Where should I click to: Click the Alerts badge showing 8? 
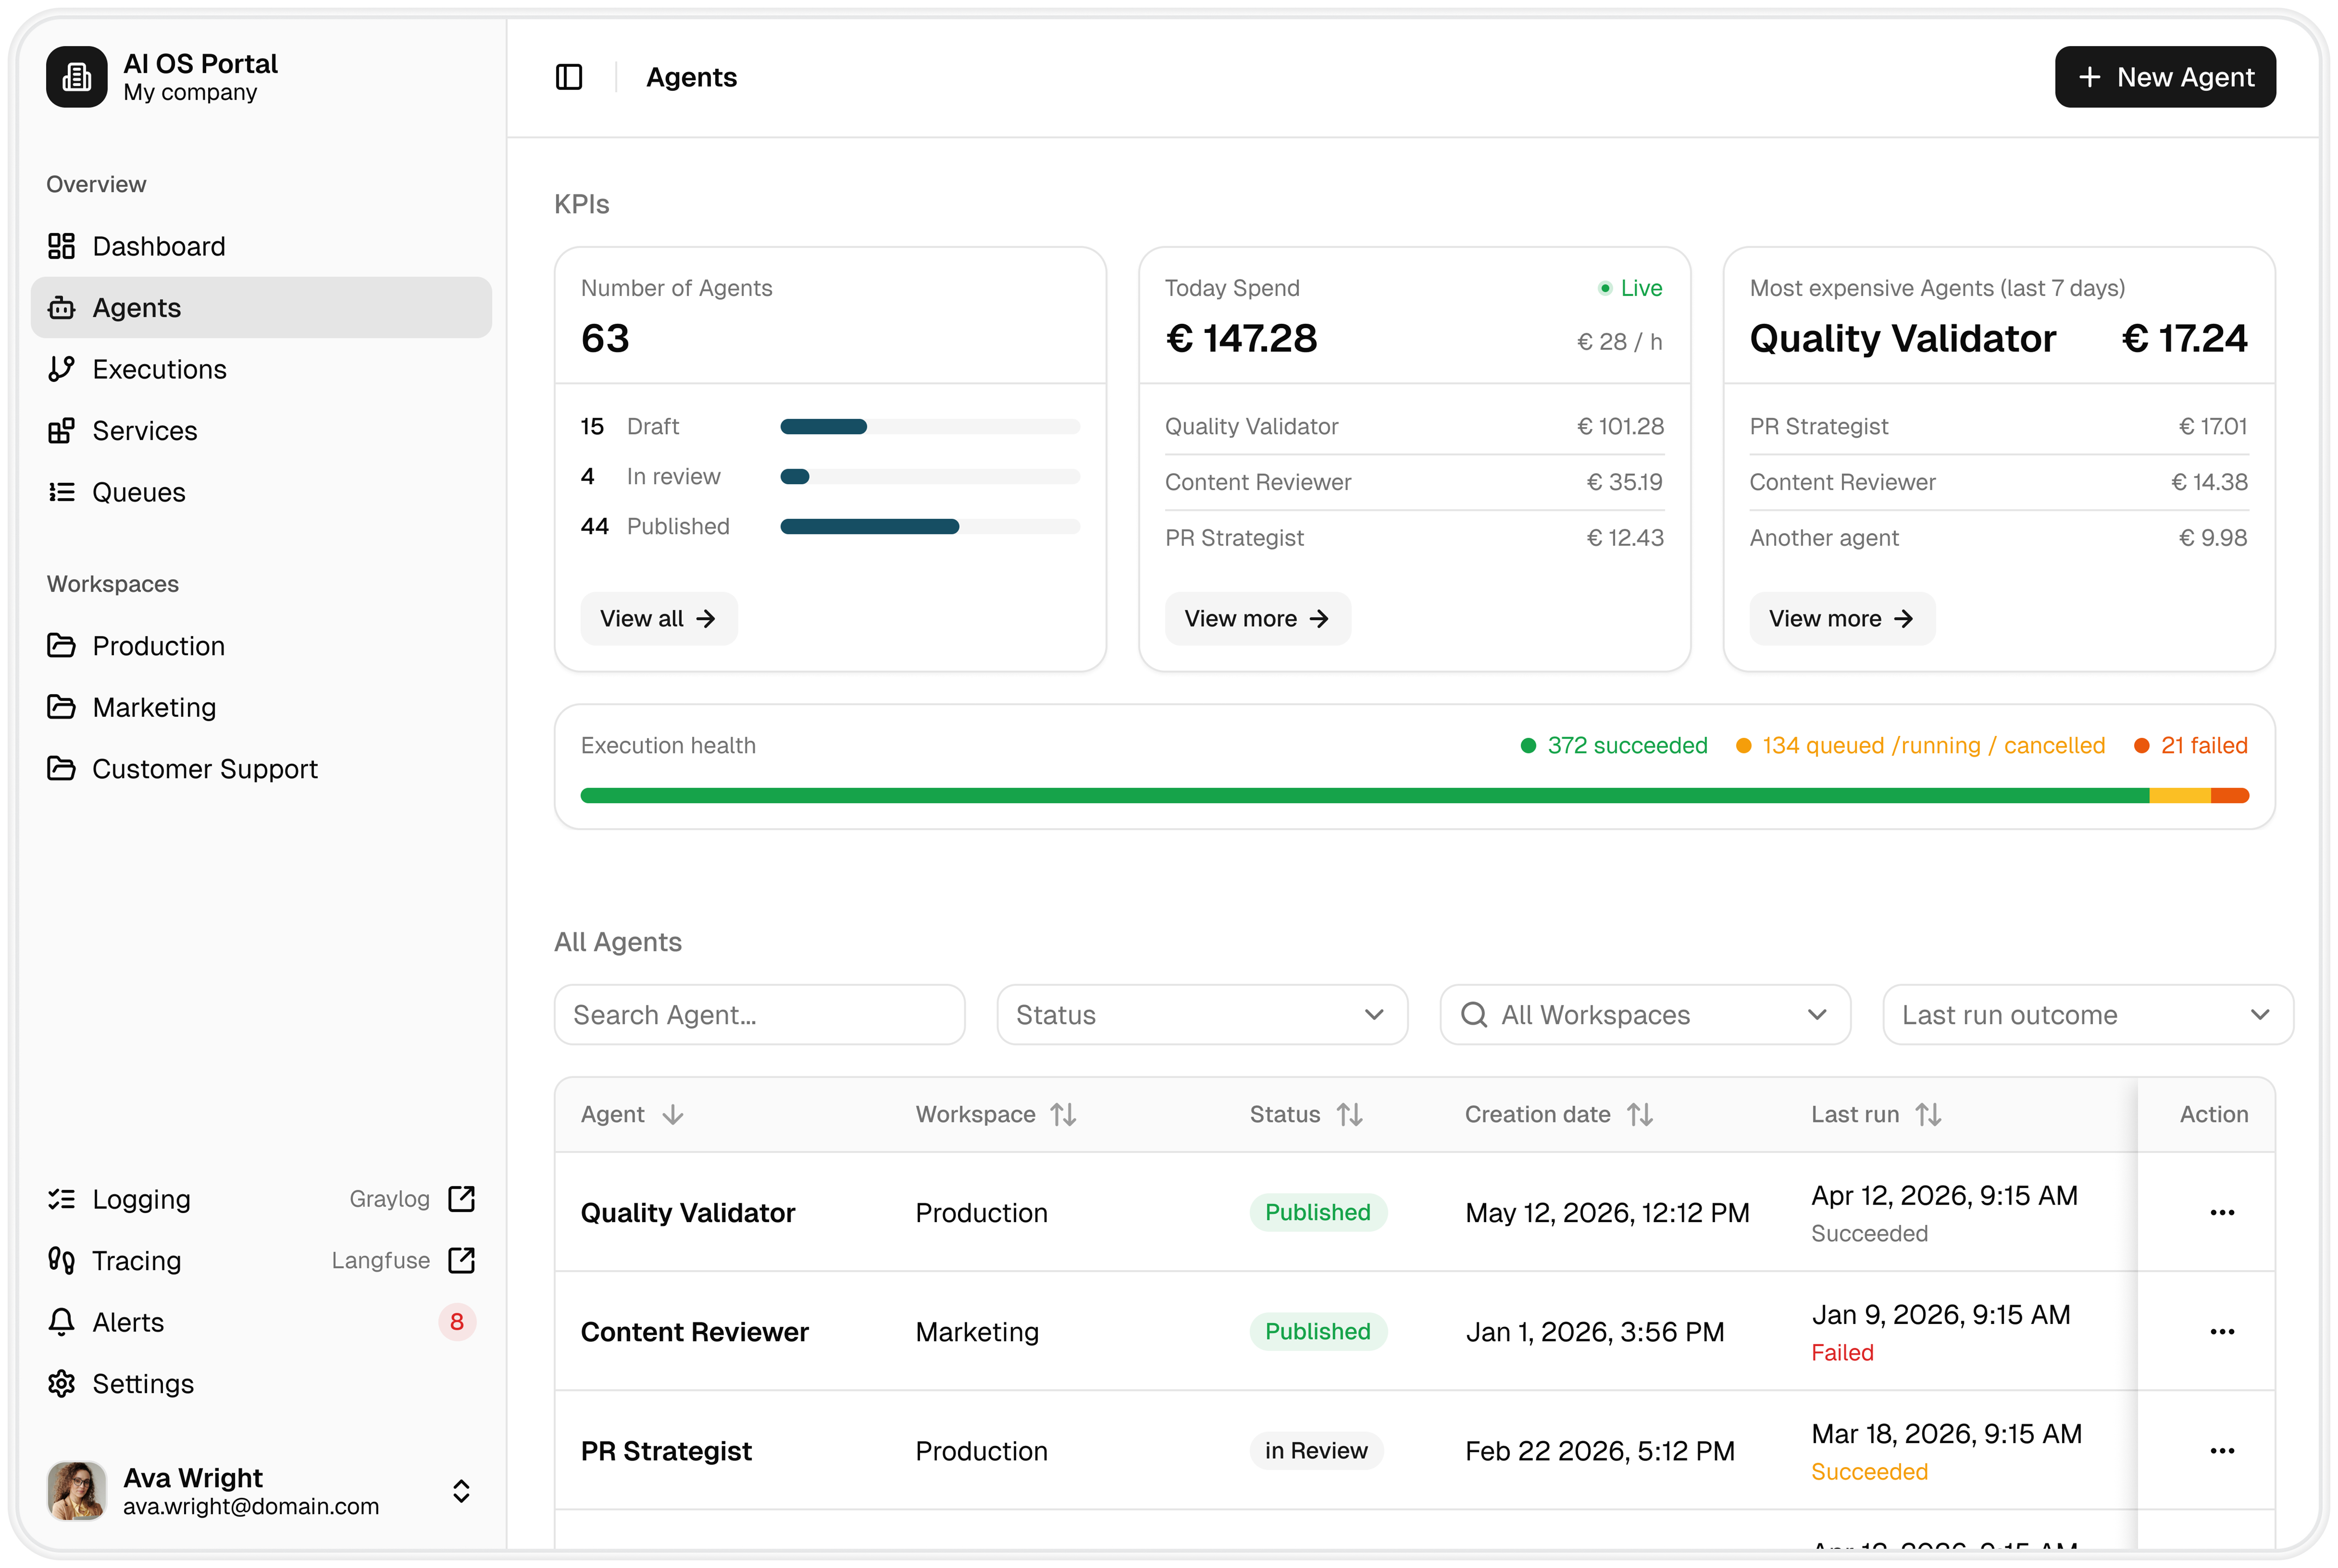coord(457,1322)
